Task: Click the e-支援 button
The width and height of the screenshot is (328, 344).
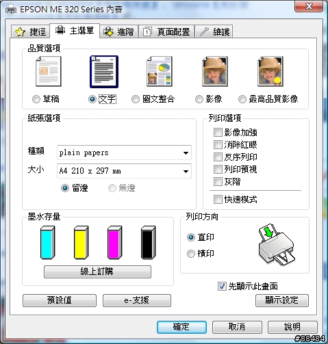Action: [137, 300]
